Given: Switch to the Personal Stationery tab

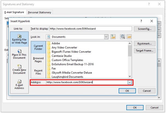Looking at the screenshot, I should (x=40, y=12).
